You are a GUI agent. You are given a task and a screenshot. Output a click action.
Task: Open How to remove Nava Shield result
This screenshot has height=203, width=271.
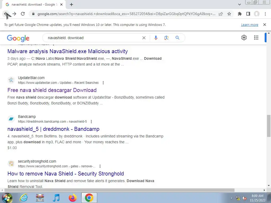(66, 174)
